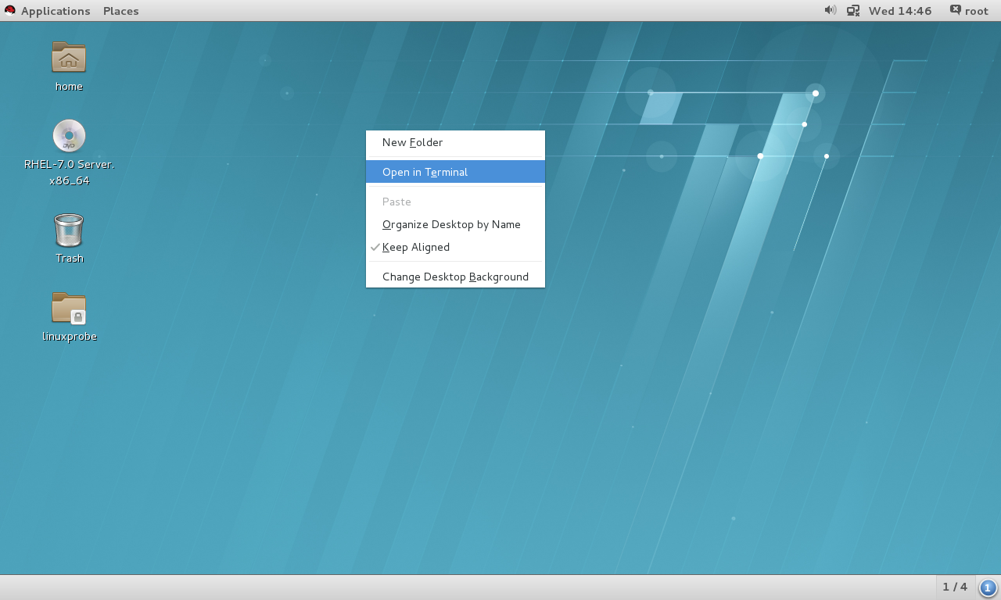Screen dimensions: 1001x600
Task: Open the home folder desktop icon
Action: click(x=69, y=58)
